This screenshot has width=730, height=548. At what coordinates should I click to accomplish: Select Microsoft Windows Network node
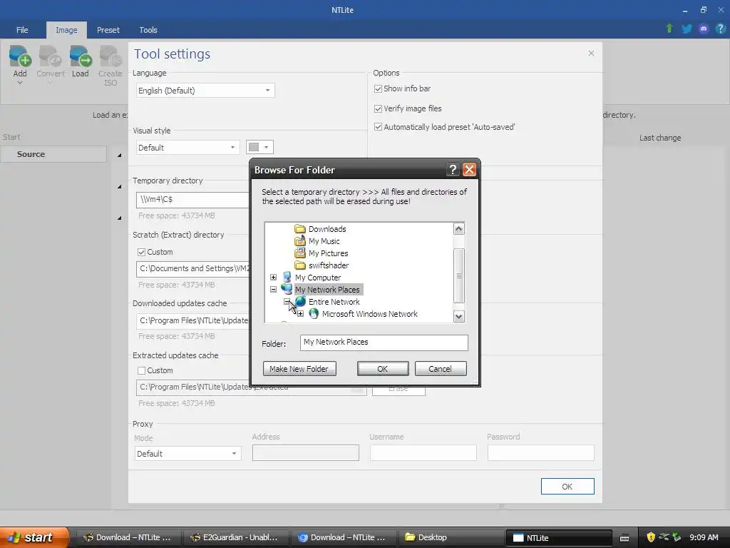370,314
